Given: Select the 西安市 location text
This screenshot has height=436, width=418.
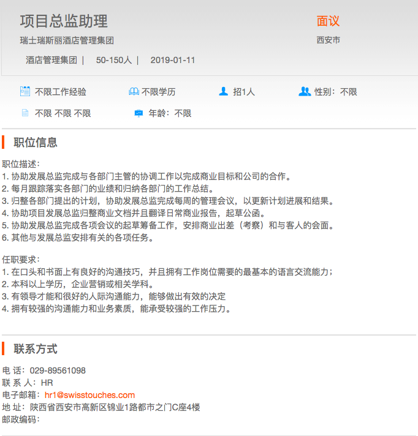Looking at the screenshot, I should pos(328,40).
